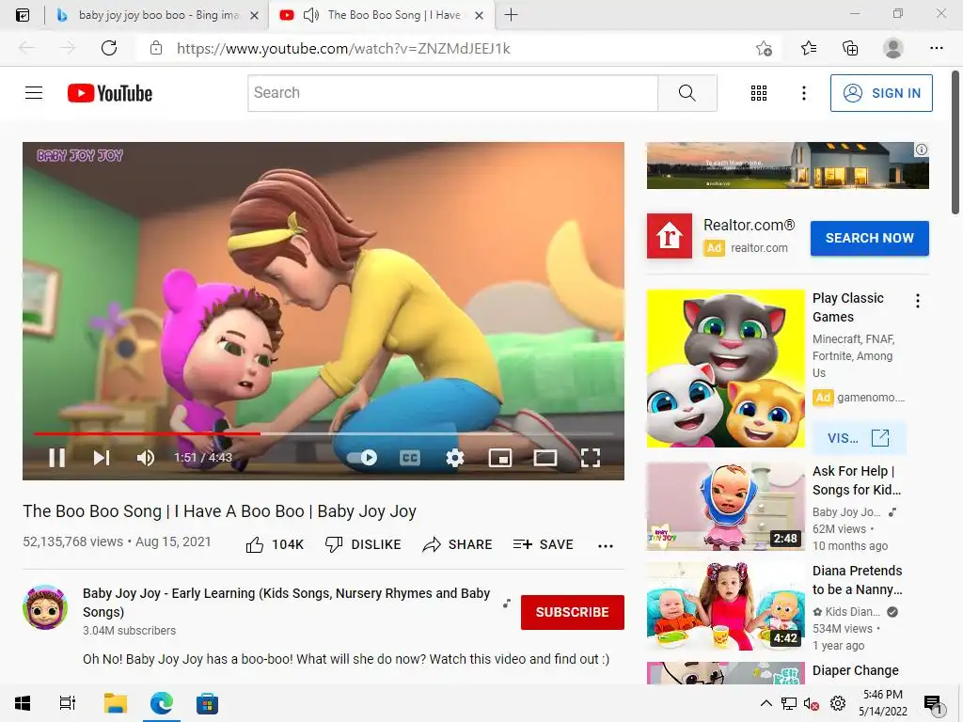
Task: Show hidden system tray icons
Action: point(766,703)
